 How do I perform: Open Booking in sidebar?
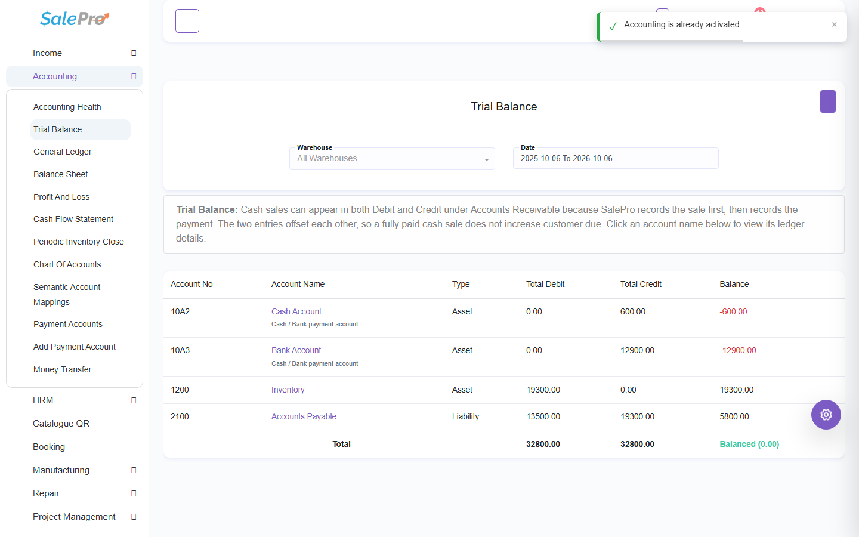(49, 447)
